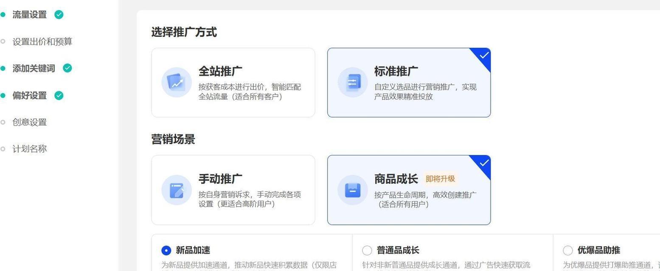Click the 标准推广 sliders icon

pos(352,82)
